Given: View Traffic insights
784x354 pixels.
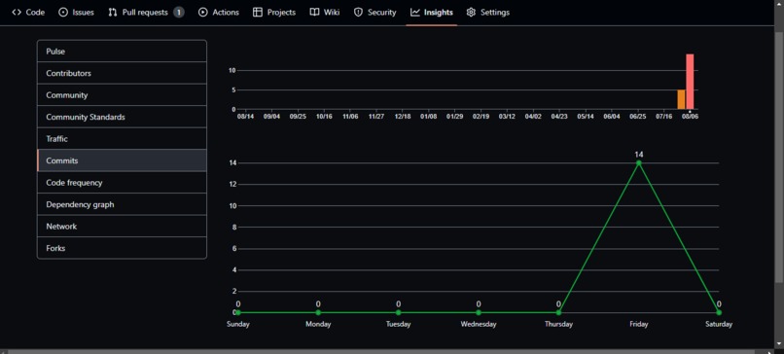Looking at the screenshot, I should tap(122, 138).
